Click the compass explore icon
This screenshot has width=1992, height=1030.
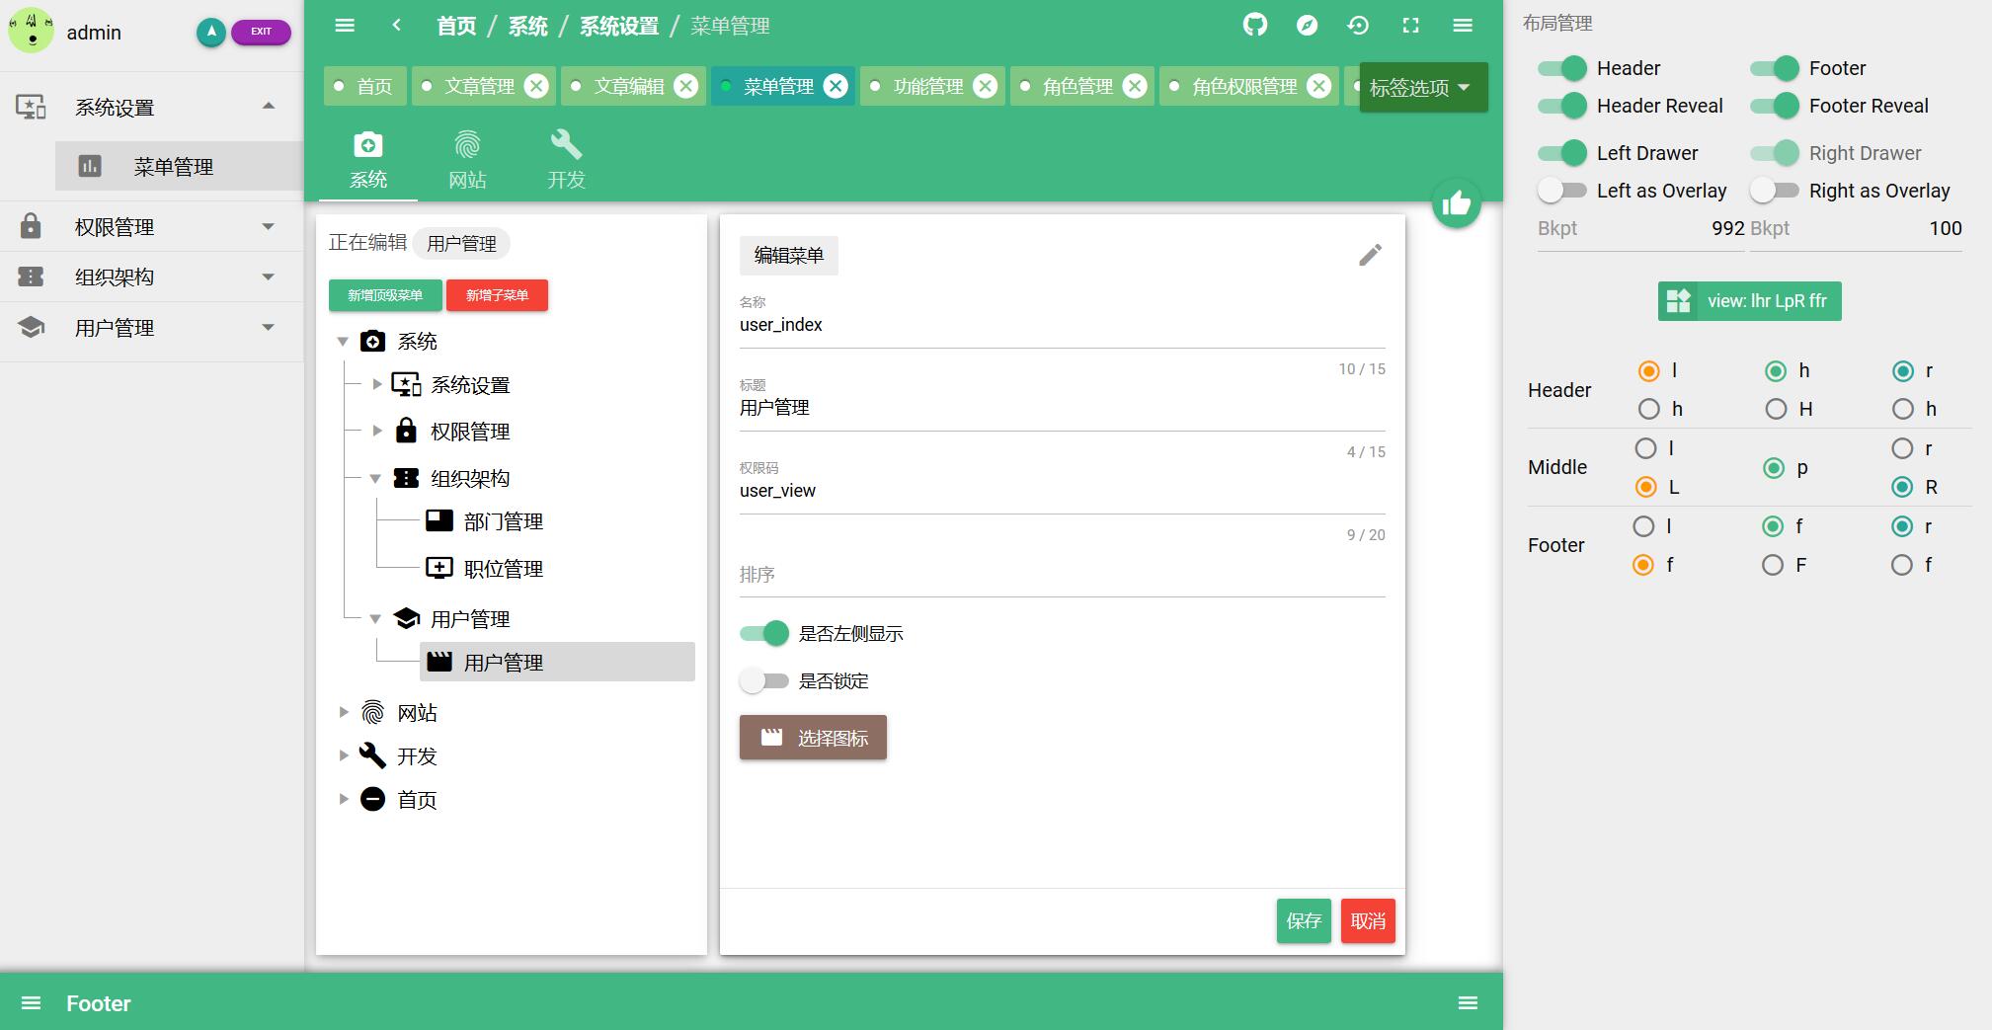point(1307,26)
